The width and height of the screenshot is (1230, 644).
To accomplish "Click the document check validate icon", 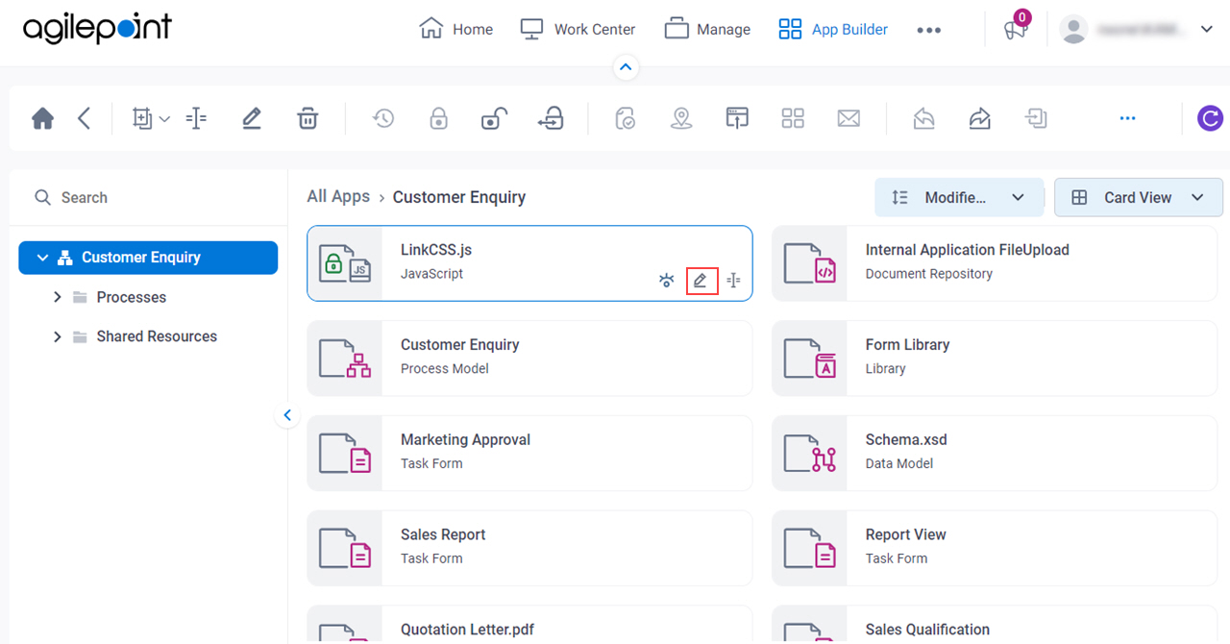I will pos(626,118).
